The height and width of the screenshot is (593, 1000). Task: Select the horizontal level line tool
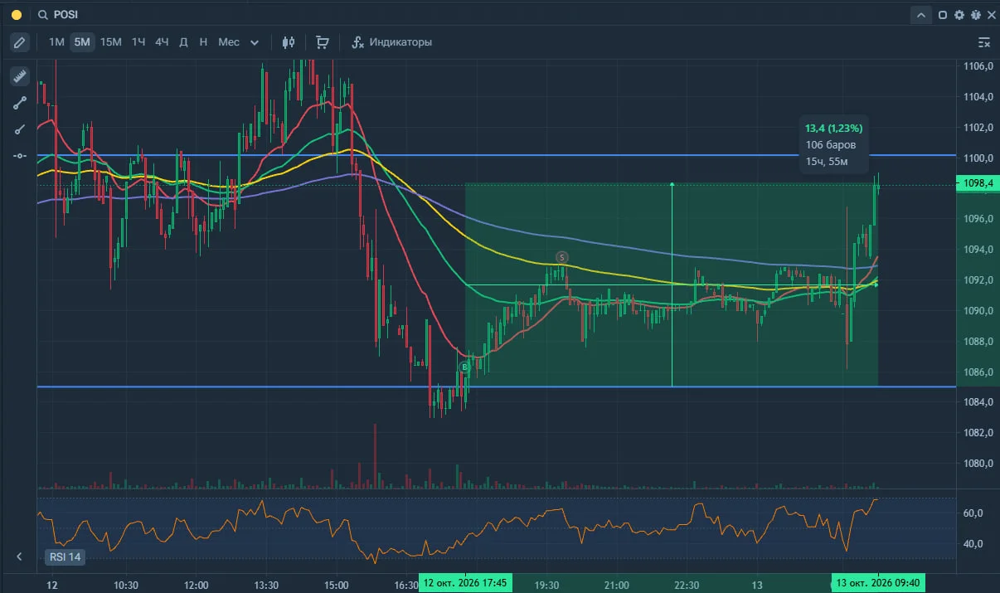[x=20, y=156]
